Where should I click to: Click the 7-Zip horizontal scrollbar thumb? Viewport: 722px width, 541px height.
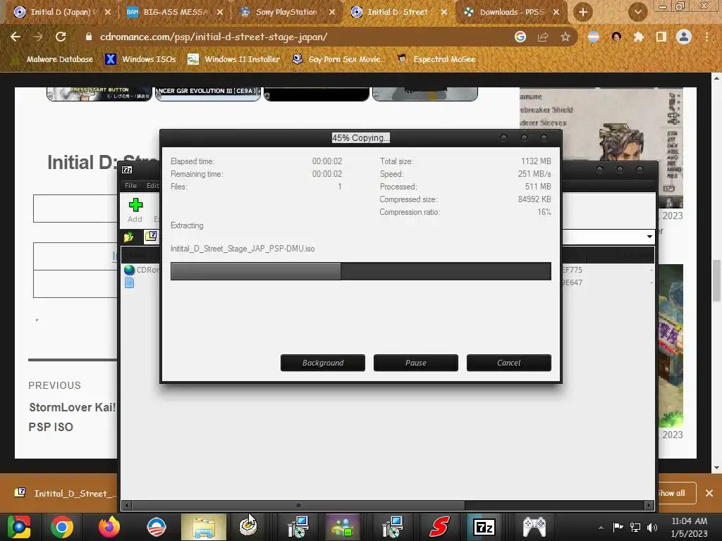pos(298,505)
